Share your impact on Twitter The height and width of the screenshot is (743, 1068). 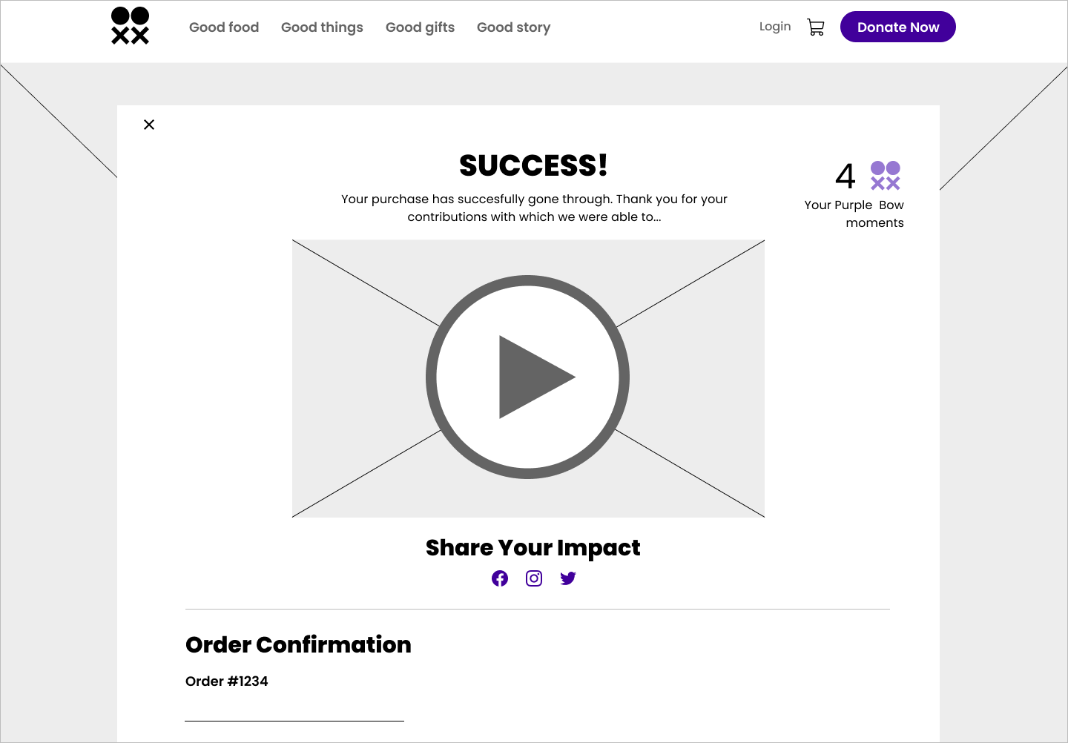pos(568,578)
